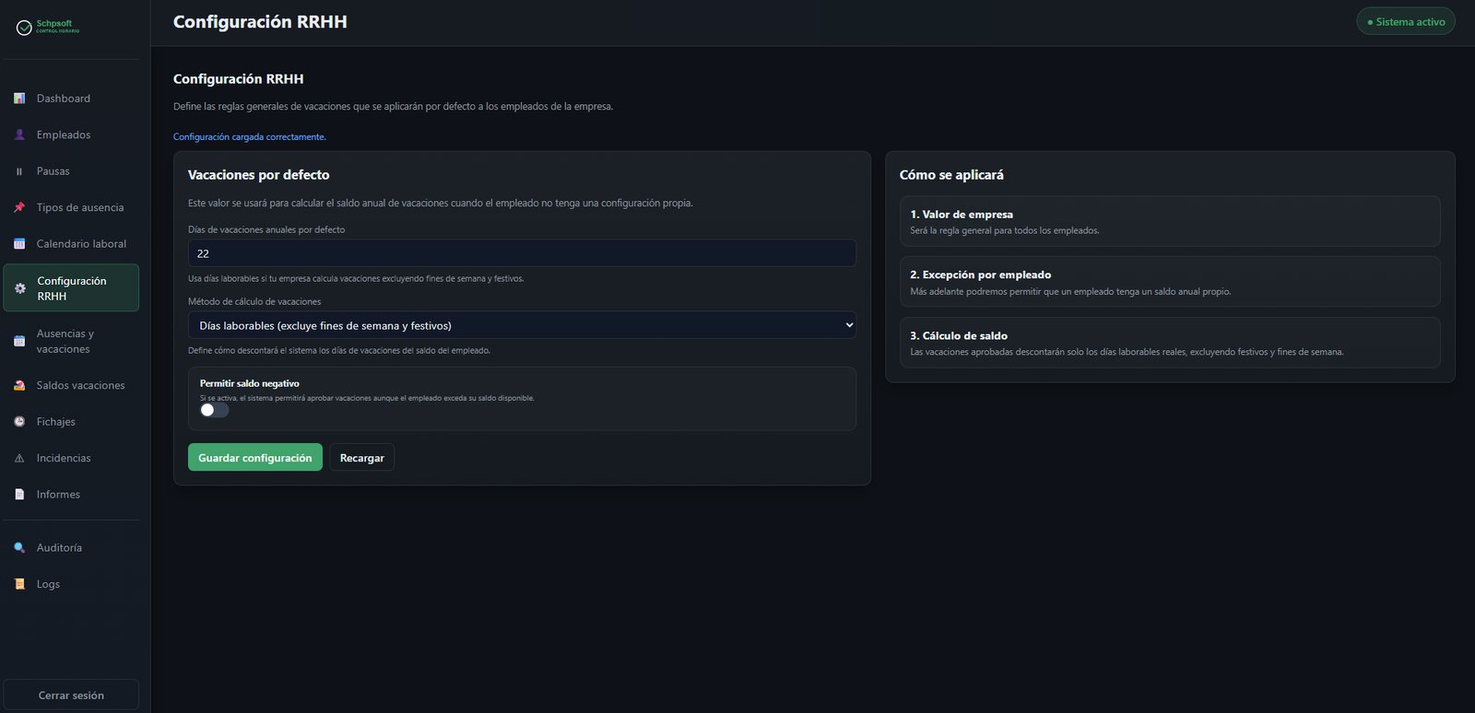Viewport: 1475px width, 713px height.
Task: Go to Empleados section
Action: coord(71,134)
